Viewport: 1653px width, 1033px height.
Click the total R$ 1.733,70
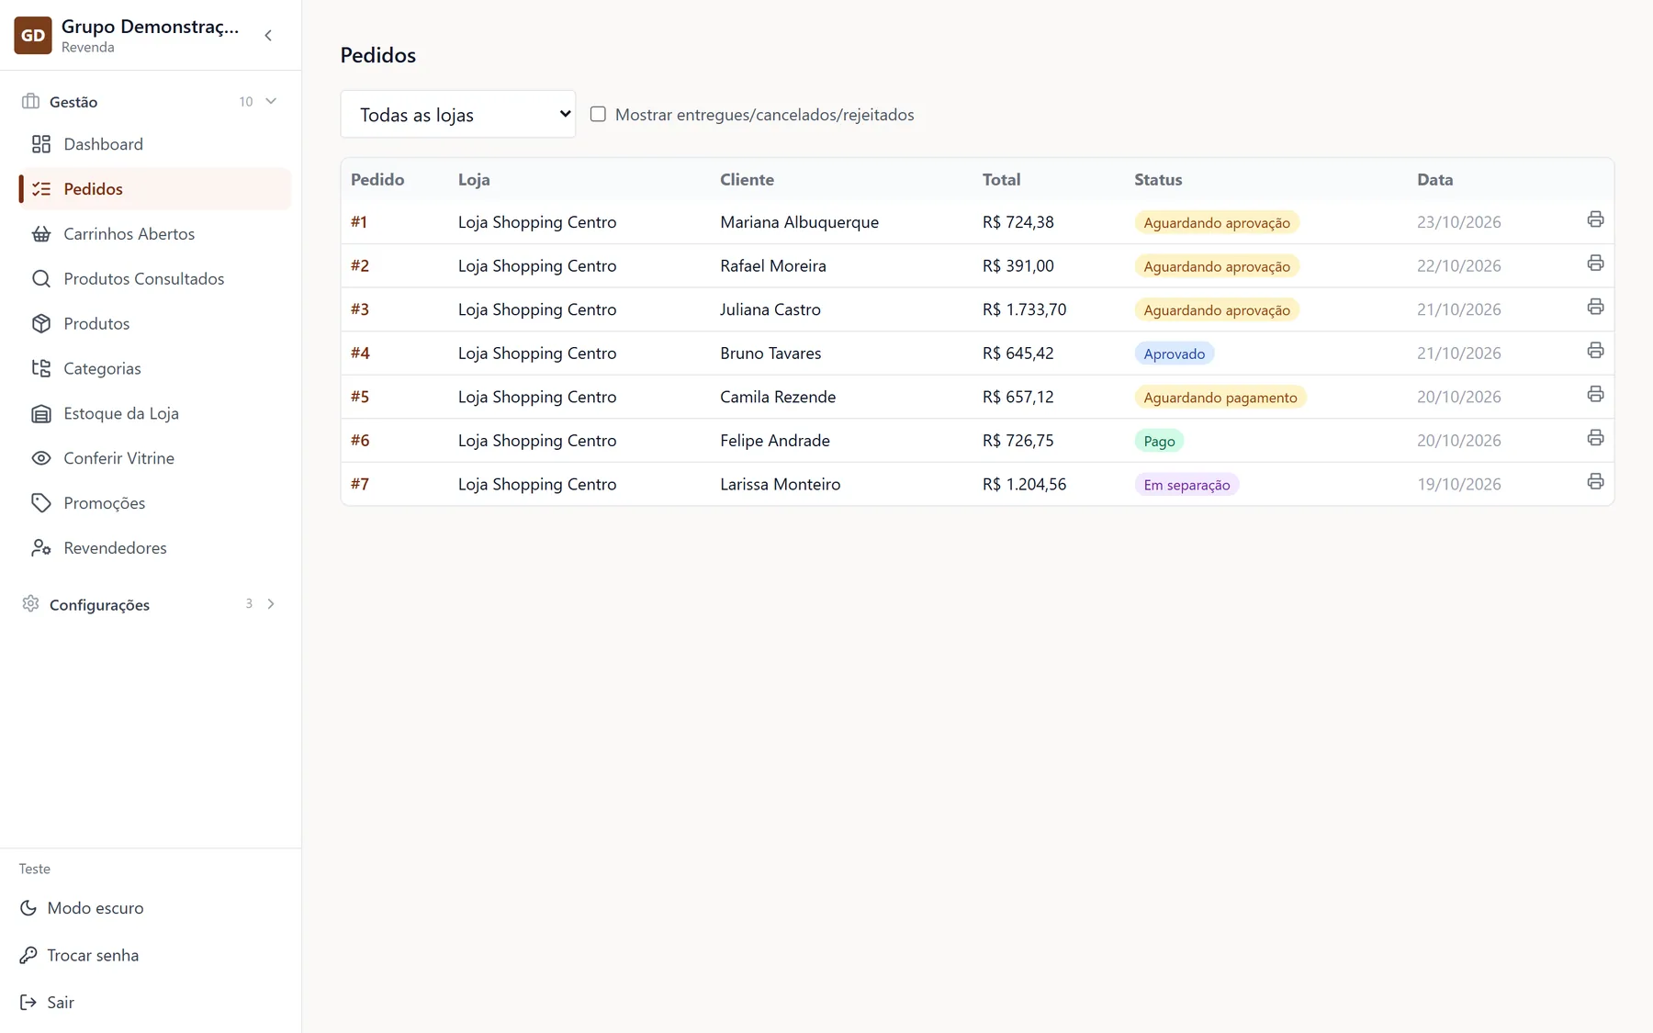(1024, 309)
